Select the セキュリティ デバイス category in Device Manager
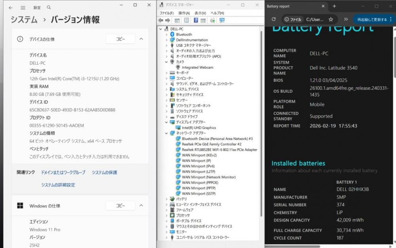 pos(189,95)
